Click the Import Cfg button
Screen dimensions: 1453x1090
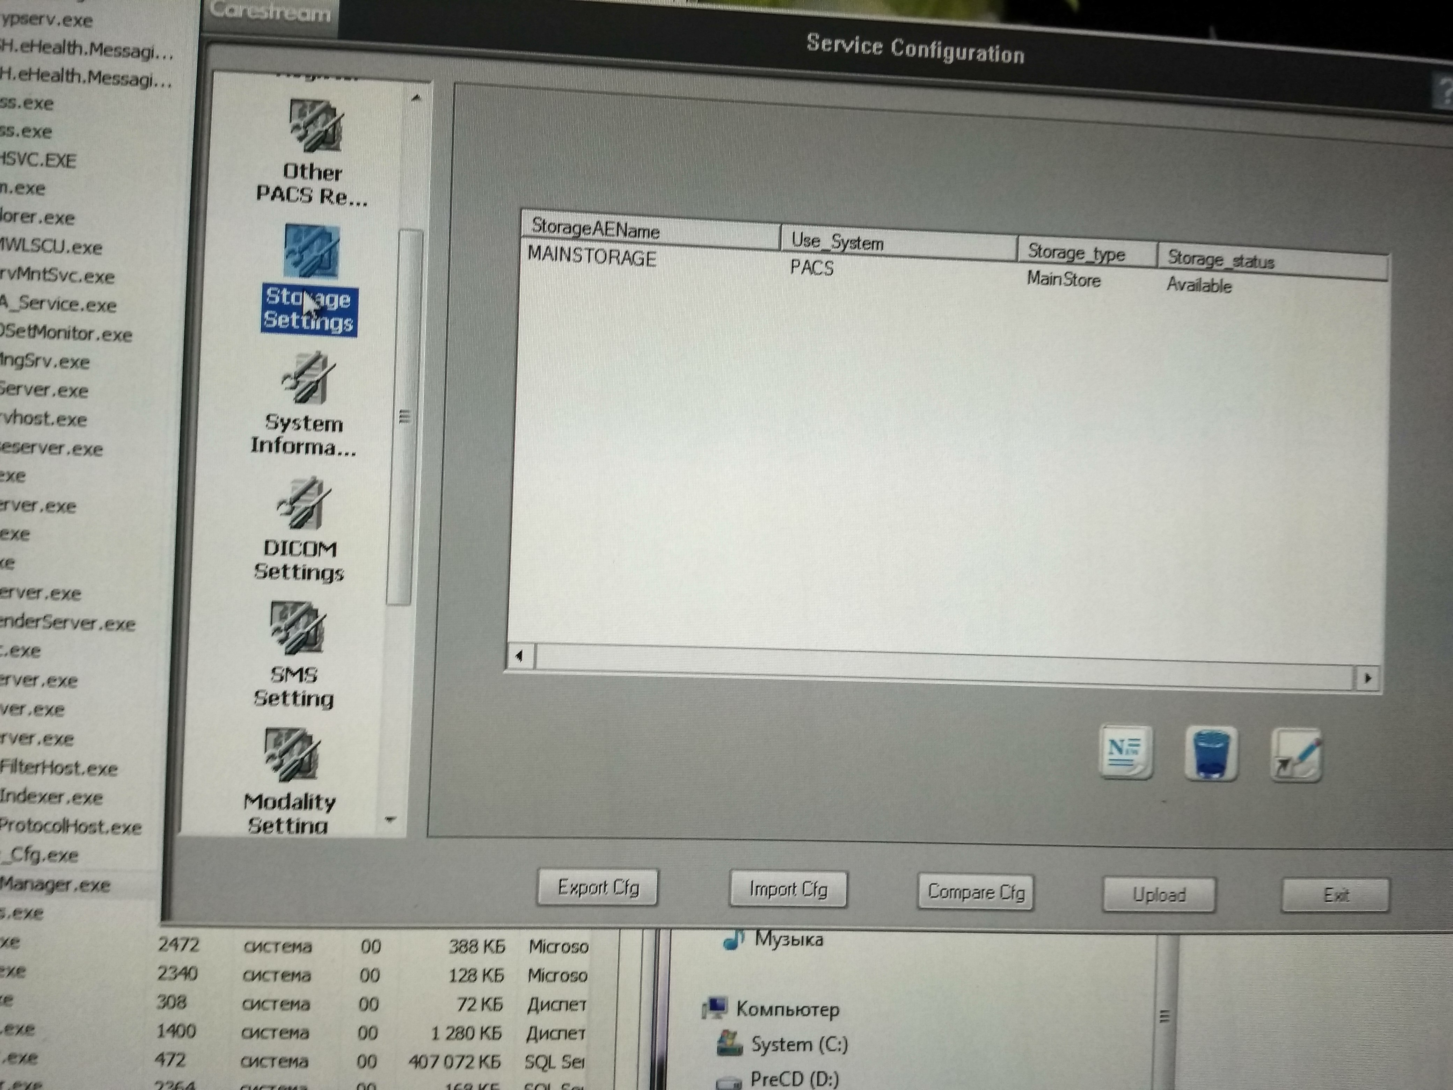tap(788, 890)
